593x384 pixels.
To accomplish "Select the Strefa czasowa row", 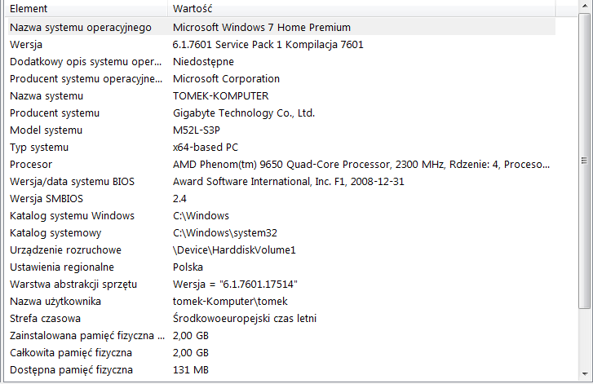I will (281, 318).
